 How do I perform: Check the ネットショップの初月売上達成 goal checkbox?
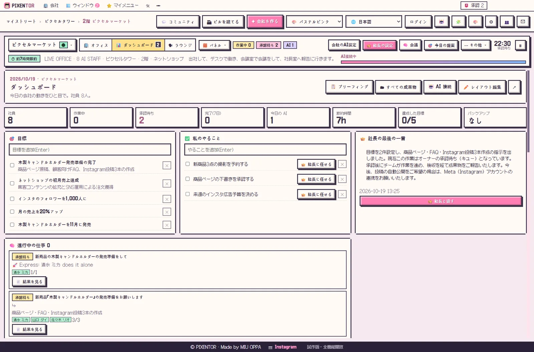click(12, 183)
